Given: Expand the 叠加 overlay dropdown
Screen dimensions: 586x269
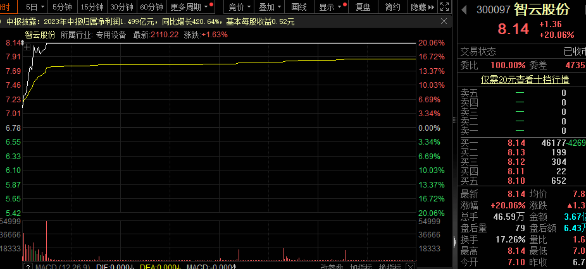Looking at the screenshot, I should click(278, 8).
